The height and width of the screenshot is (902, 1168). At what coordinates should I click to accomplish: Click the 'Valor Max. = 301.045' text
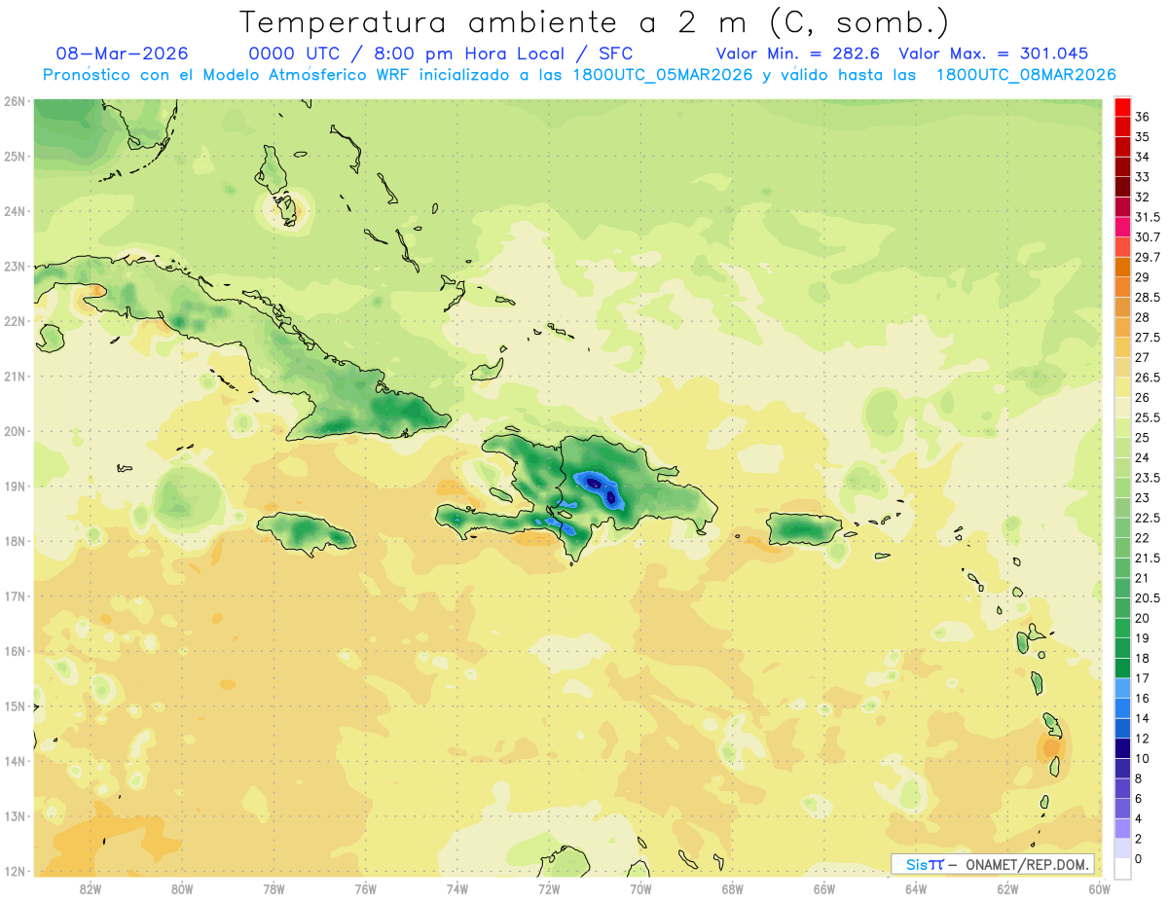coord(994,54)
